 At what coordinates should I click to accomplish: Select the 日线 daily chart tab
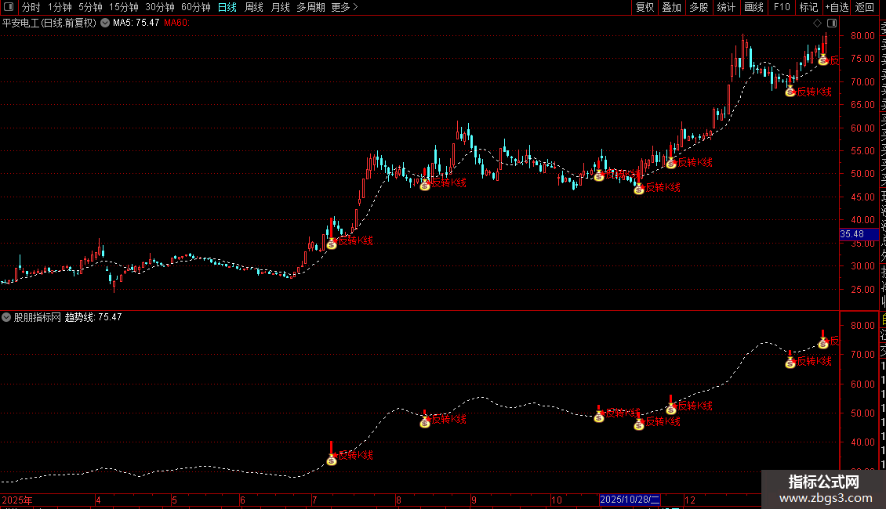point(227,7)
